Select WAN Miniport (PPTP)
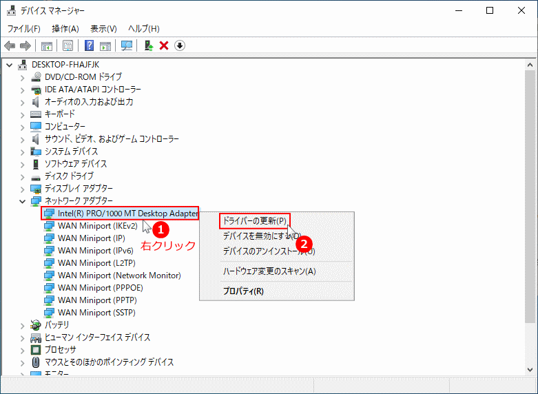 (x=97, y=300)
